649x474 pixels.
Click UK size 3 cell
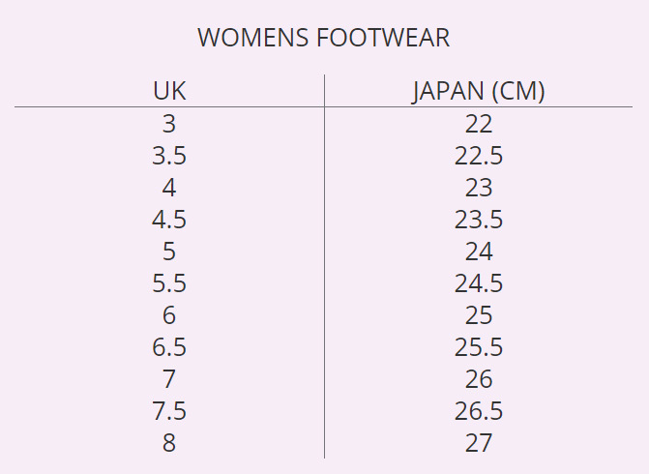(x=169, y=124)
